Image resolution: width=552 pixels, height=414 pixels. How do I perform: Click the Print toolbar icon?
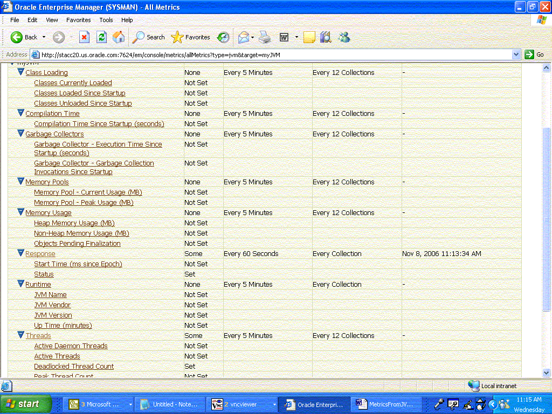click(x=265, y=37)
